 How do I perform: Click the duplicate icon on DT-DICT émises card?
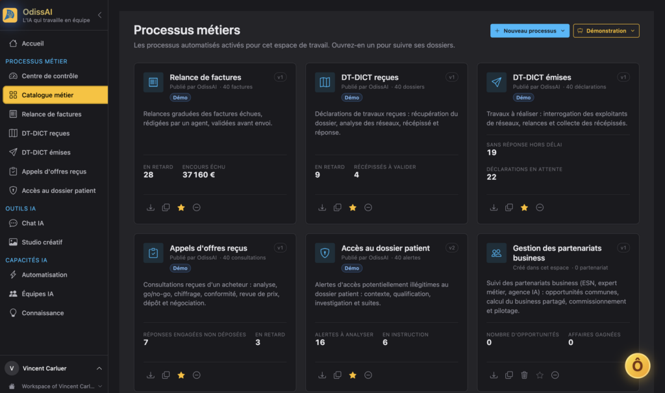tap(509, 207)
